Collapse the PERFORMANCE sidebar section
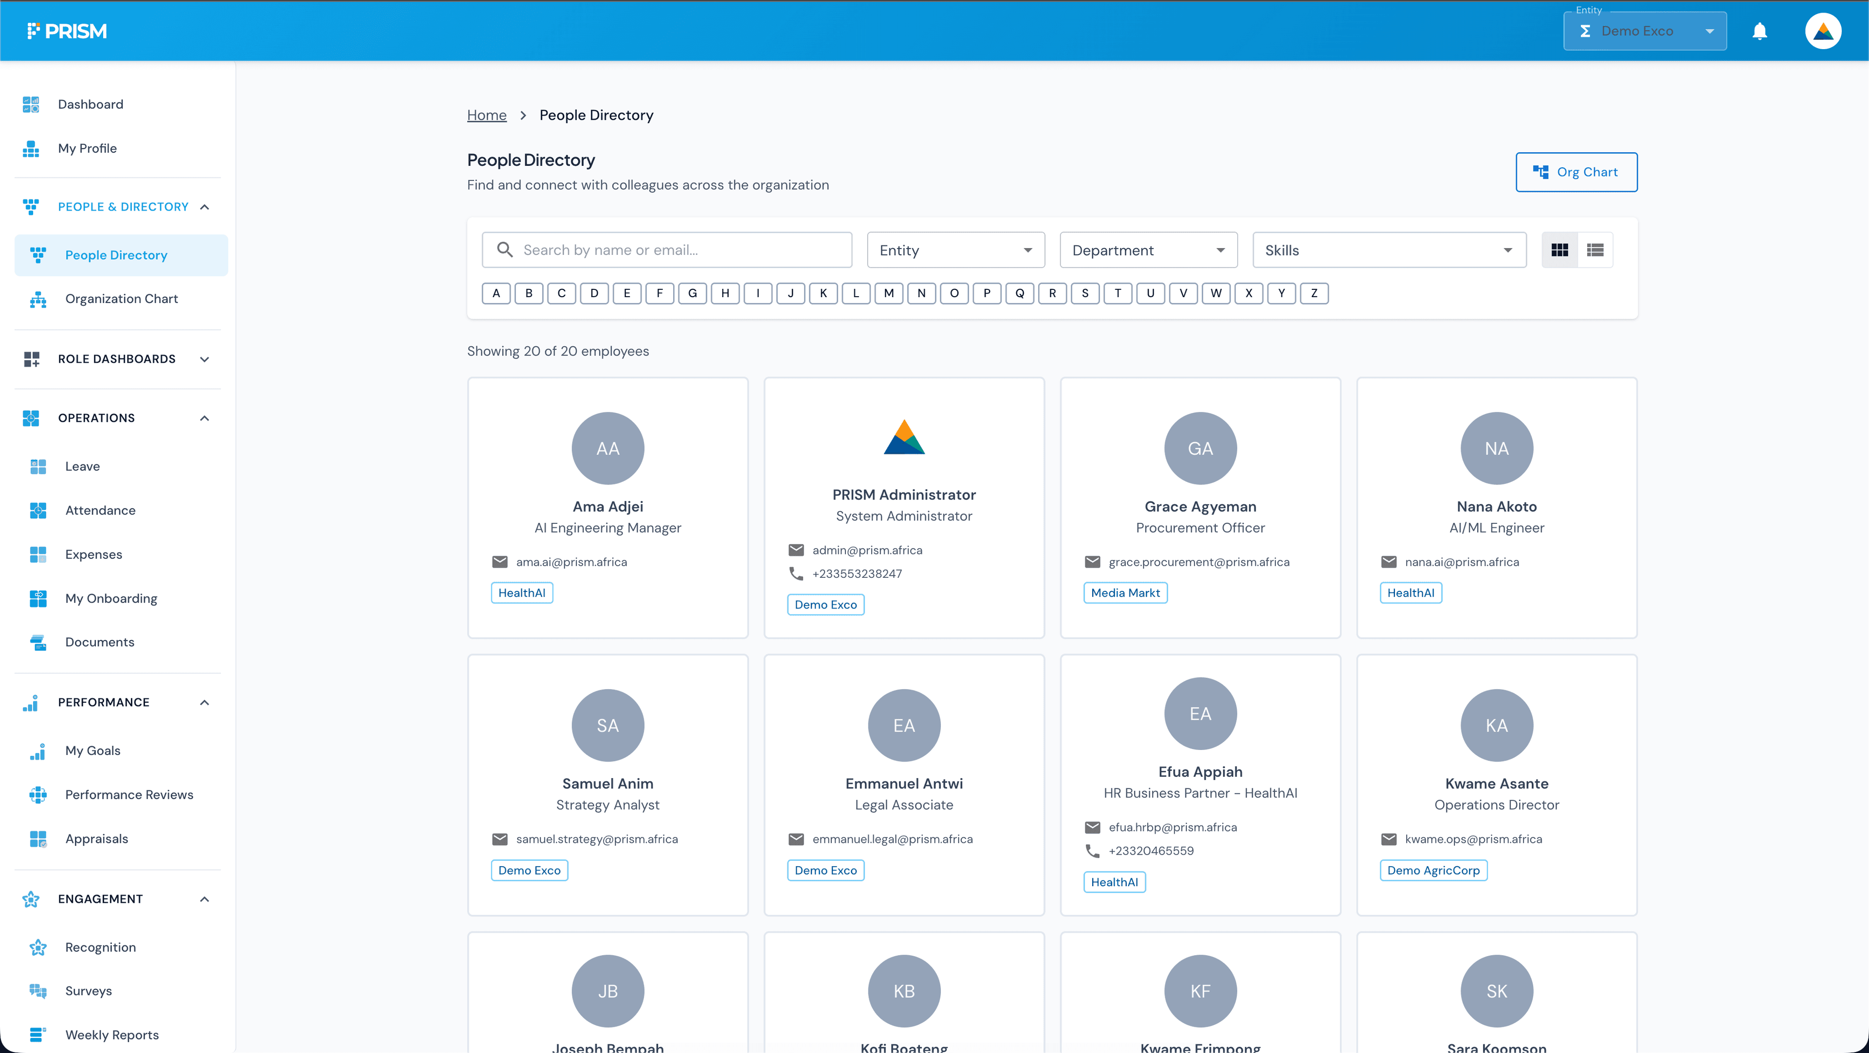 coord(204,702)
